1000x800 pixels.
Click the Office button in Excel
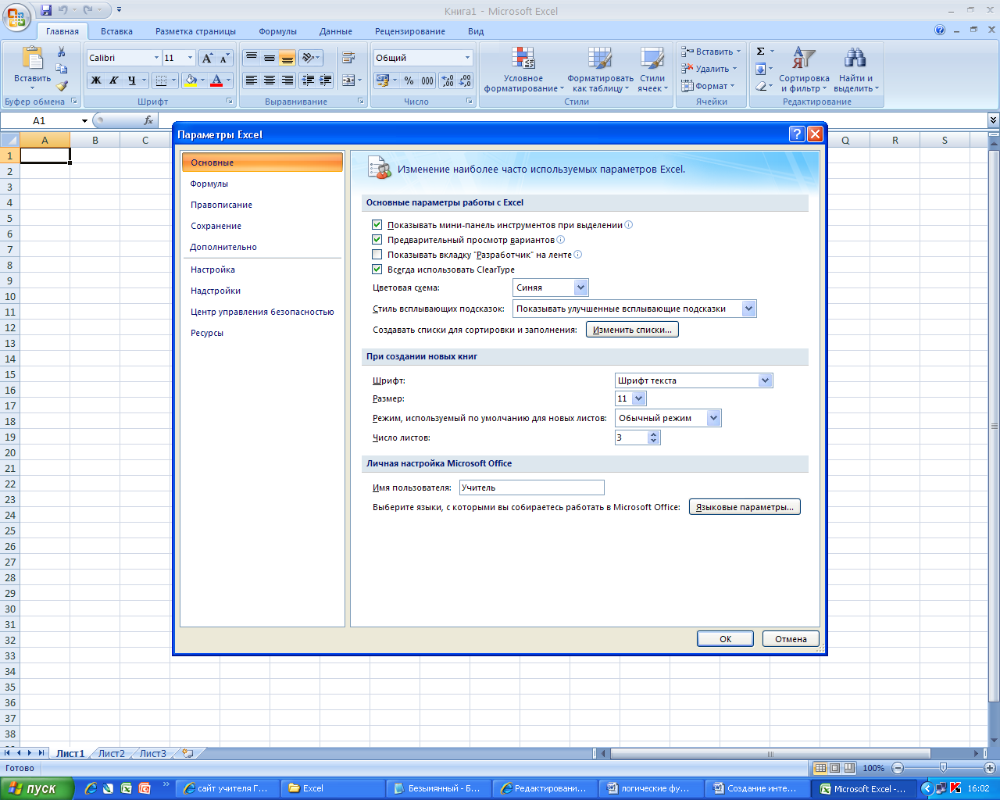click(x=16, y=16)
